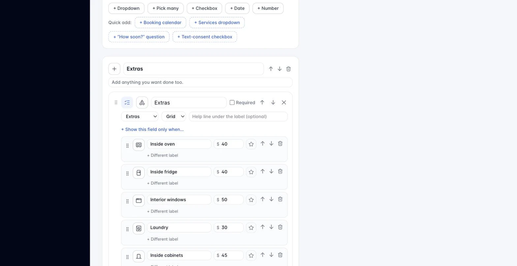Star the Interior windows option
Screen dimensions: 517x266
click(x=251, y=200)
